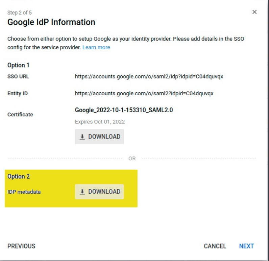Click the Option 1 heading
This screenshot has height=261, width=269.
pyautogui.click(x=18, y=65)
